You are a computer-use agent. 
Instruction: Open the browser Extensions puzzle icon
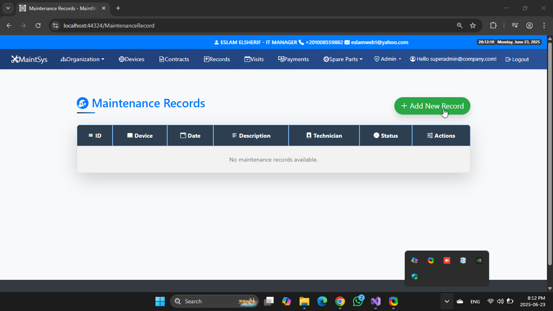pyautogui.click(x=493, y=26)
